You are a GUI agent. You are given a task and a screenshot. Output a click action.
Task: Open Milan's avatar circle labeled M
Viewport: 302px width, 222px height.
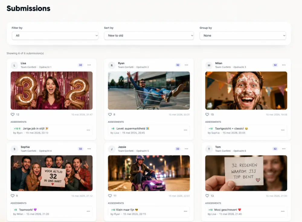pos(209,65)
